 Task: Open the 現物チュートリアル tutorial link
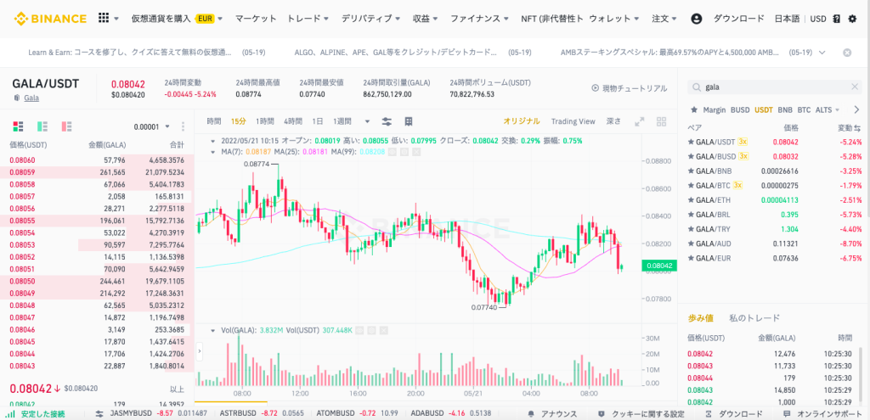tap(629, 88)
